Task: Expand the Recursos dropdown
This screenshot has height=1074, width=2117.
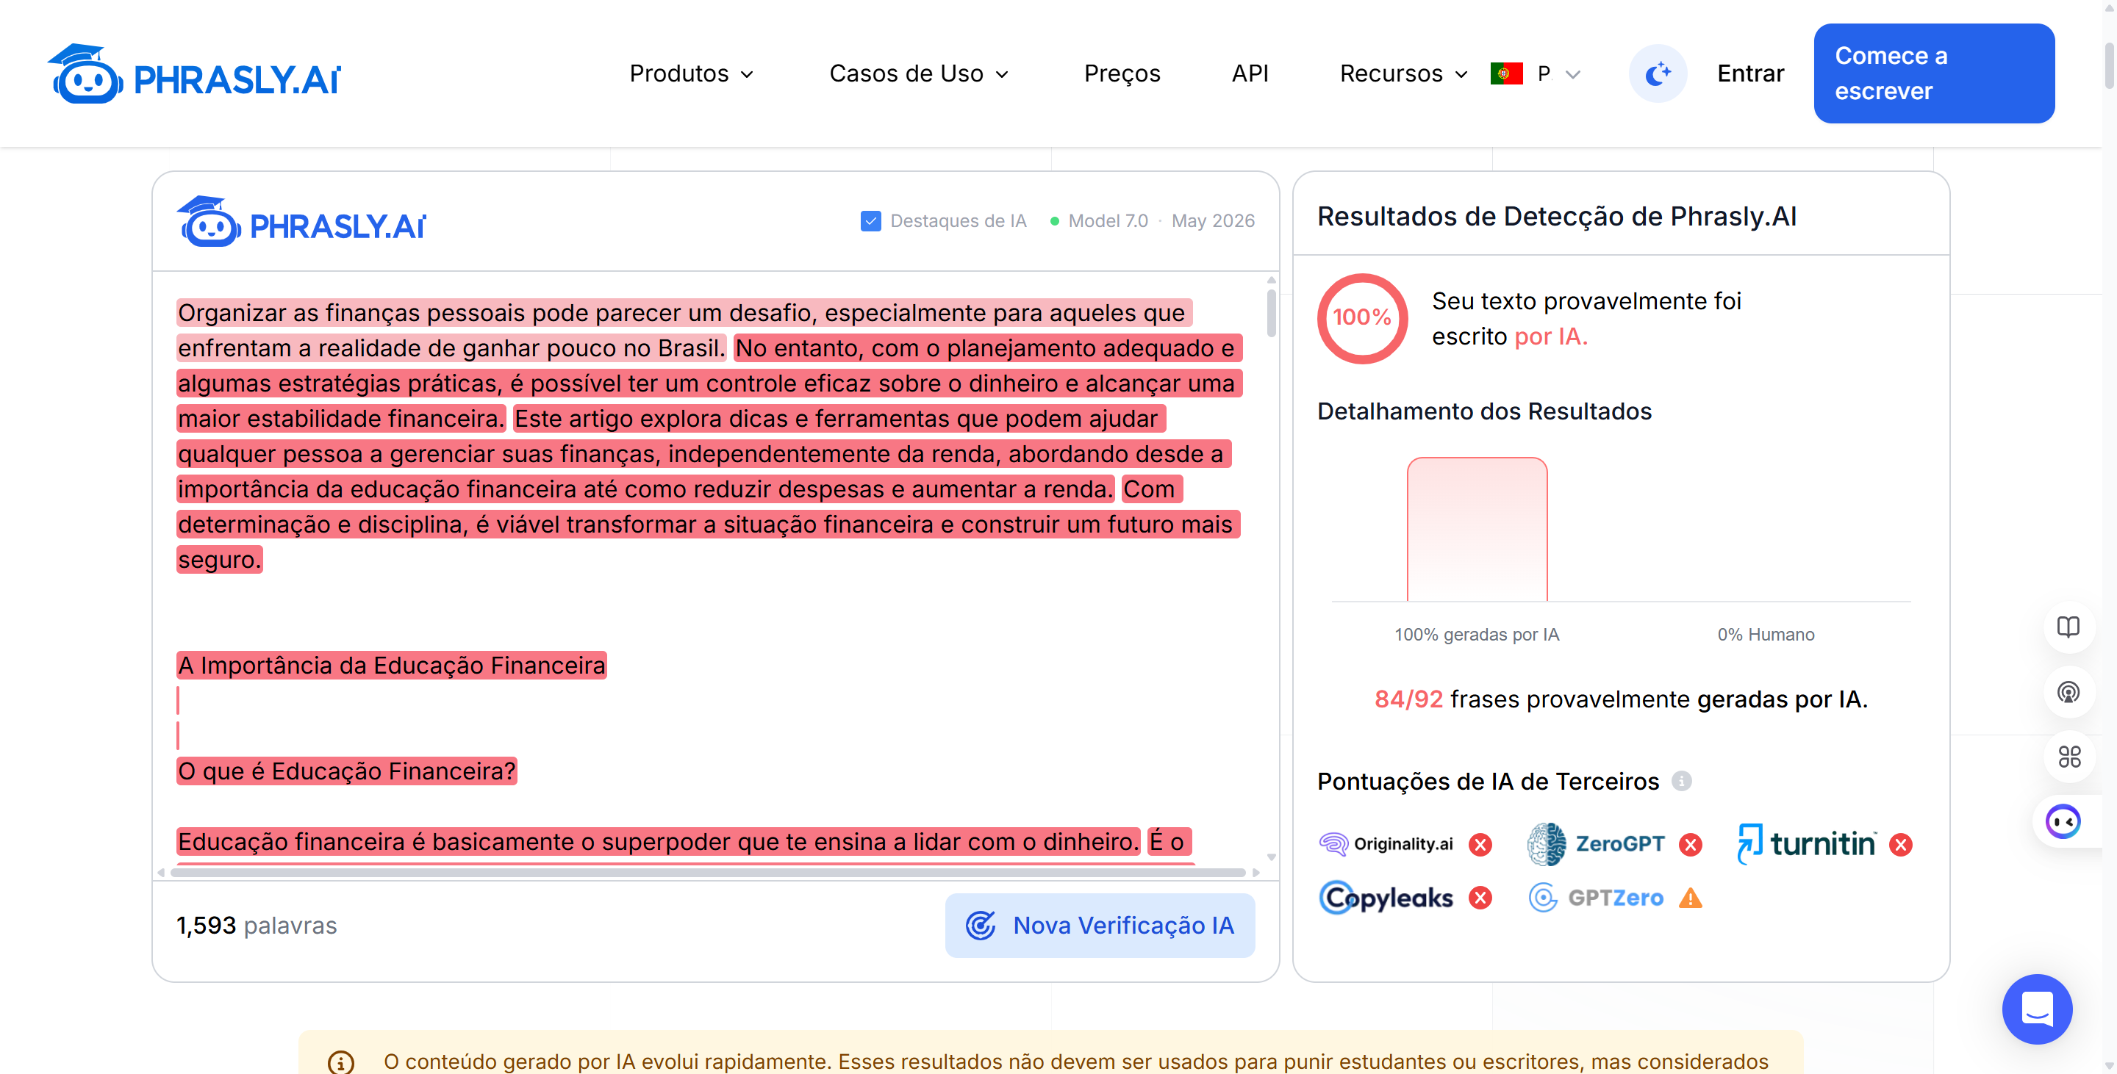Action: point(1404,74)
